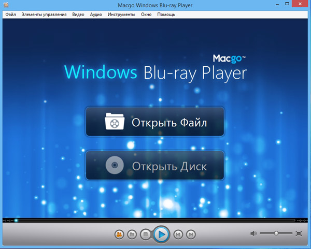Click the folder icon in the control bar
The image size is (311, 249).
(x=133, y=235)
